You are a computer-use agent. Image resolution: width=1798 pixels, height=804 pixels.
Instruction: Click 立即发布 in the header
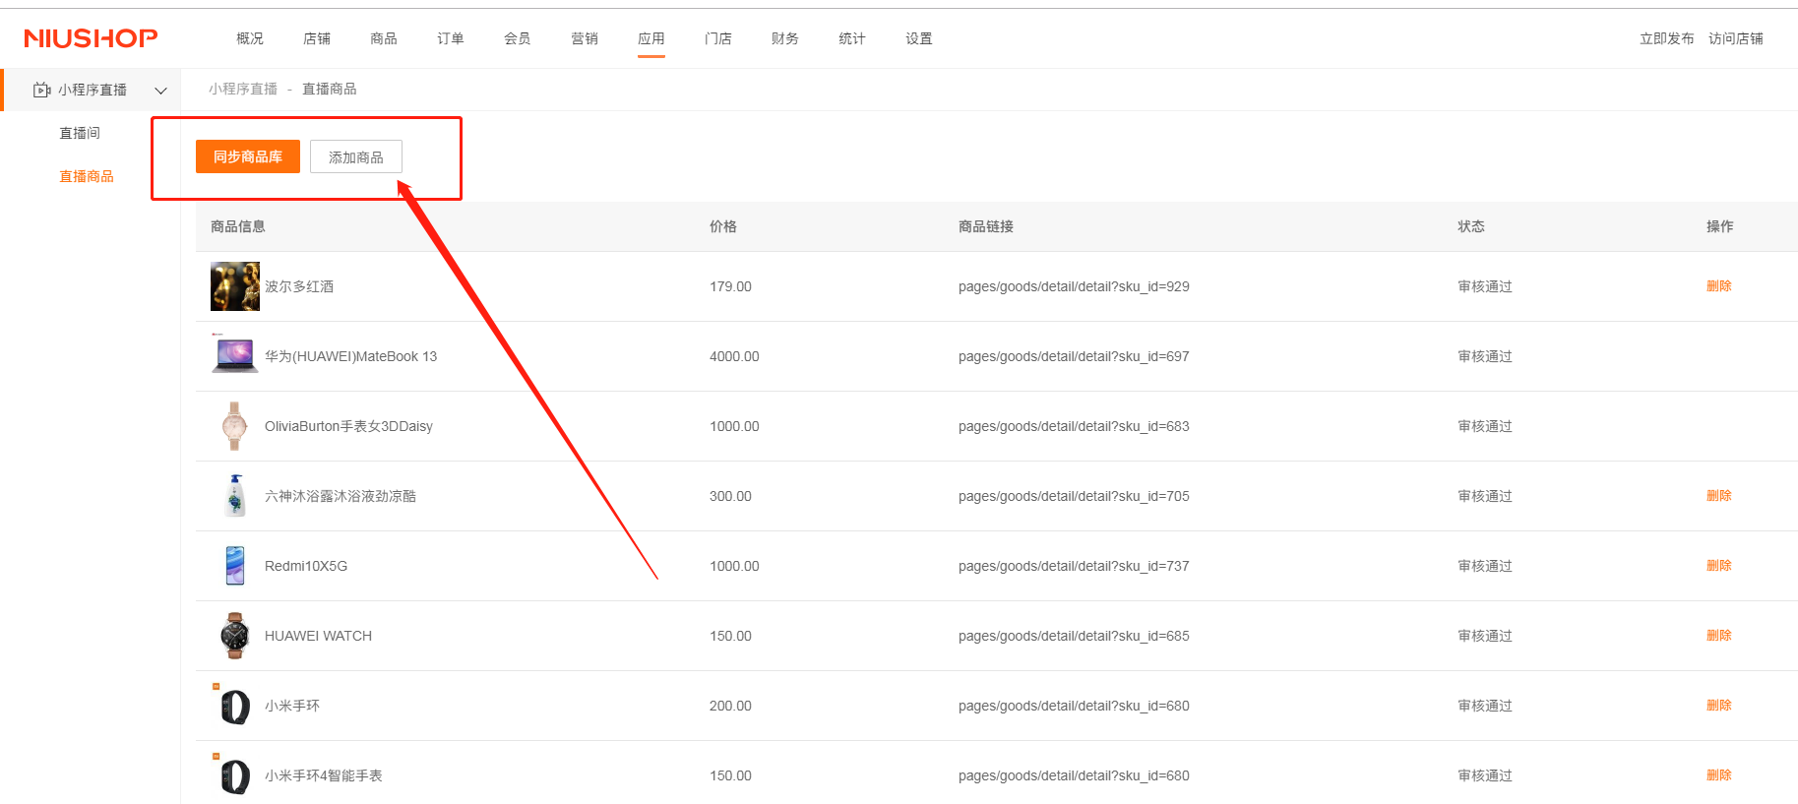point(1667,38)
